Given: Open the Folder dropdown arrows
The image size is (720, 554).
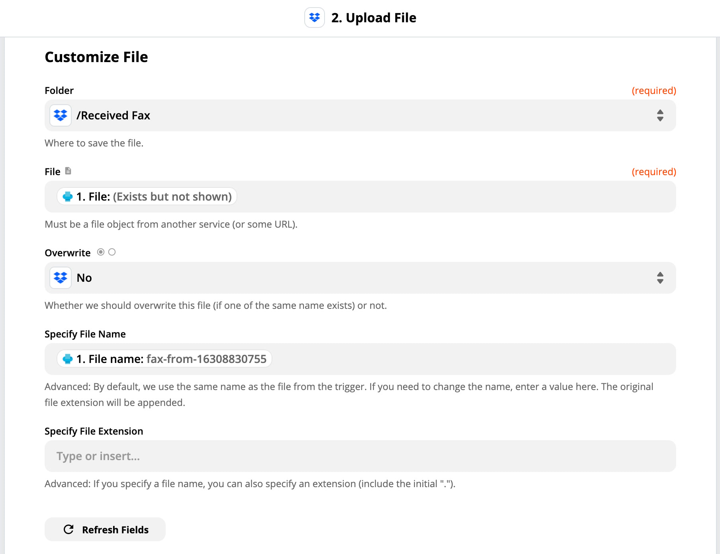Looking at the screenshot, I should 660,115.
